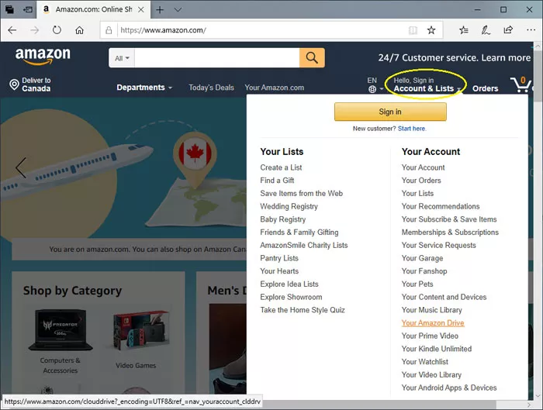Open Baby Registry

[283, 219]
